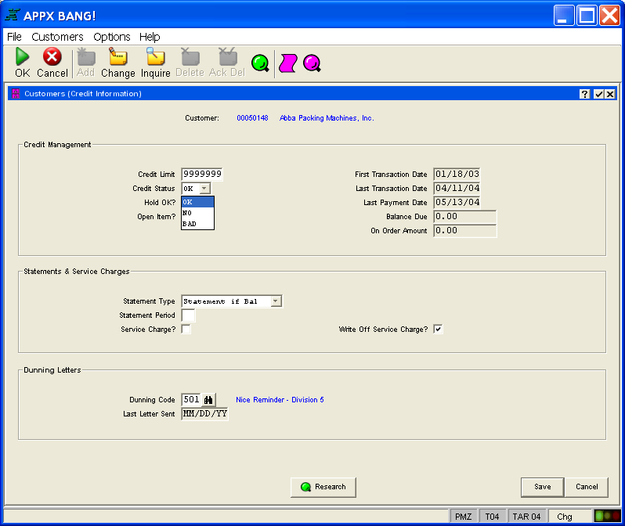Select OK in Credit Status list
This screenshot has height=526, width=625.
pos(197,202)
